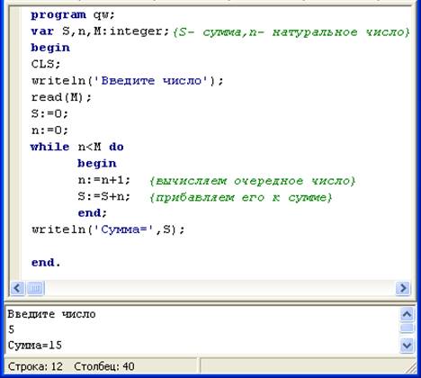This screenshot has height=378, width=421.
Task: Click the writeln('Сумма=',S) line
Action: point(108,229)
